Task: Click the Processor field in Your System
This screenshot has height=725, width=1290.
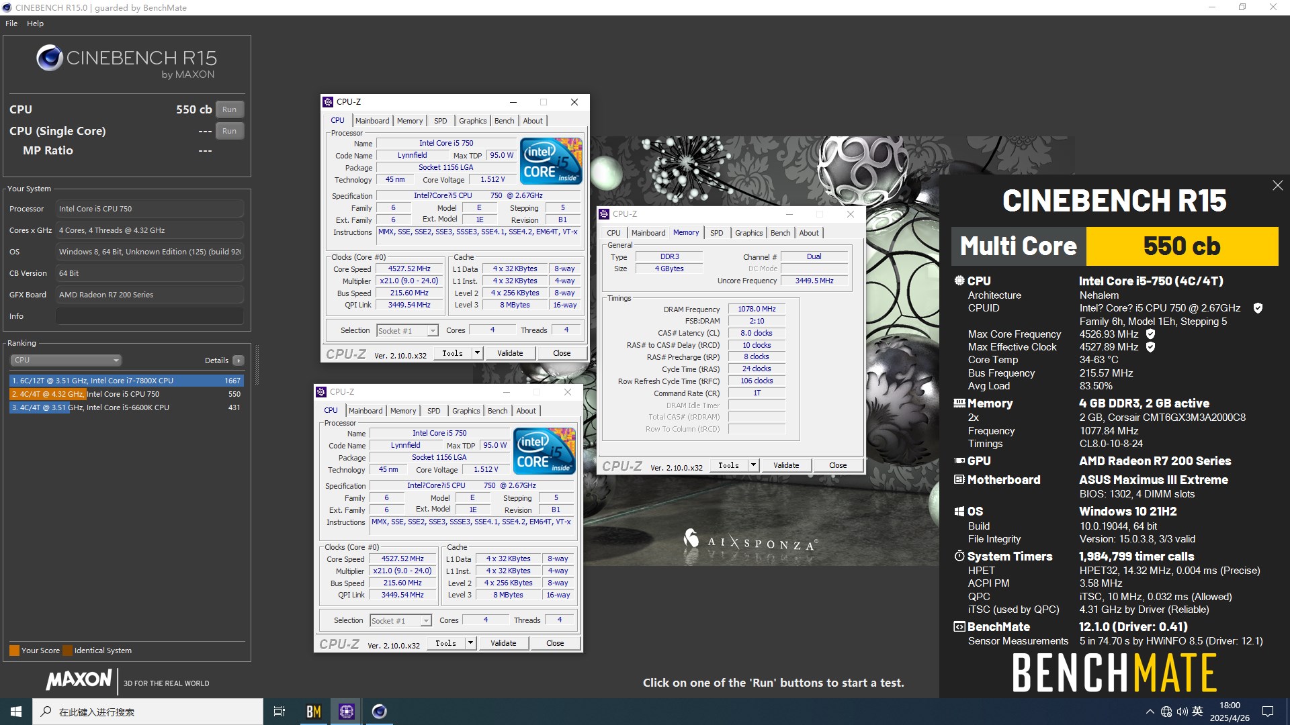Action: 149,209
